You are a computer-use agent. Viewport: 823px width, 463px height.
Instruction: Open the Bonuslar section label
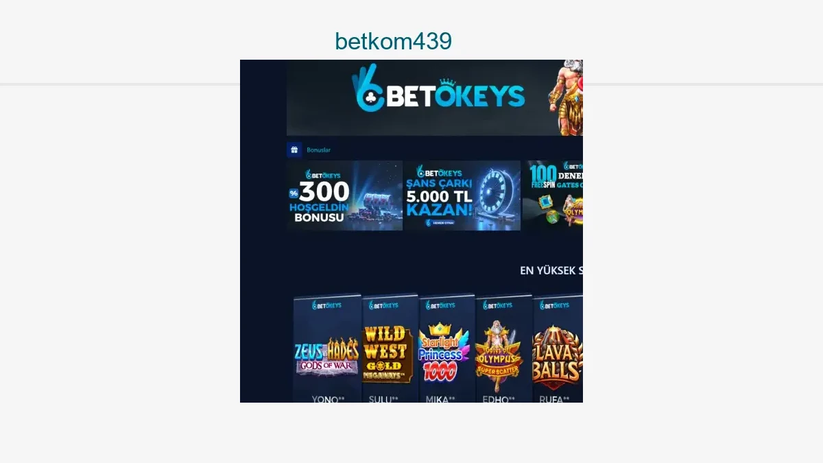tap(318, 150)
